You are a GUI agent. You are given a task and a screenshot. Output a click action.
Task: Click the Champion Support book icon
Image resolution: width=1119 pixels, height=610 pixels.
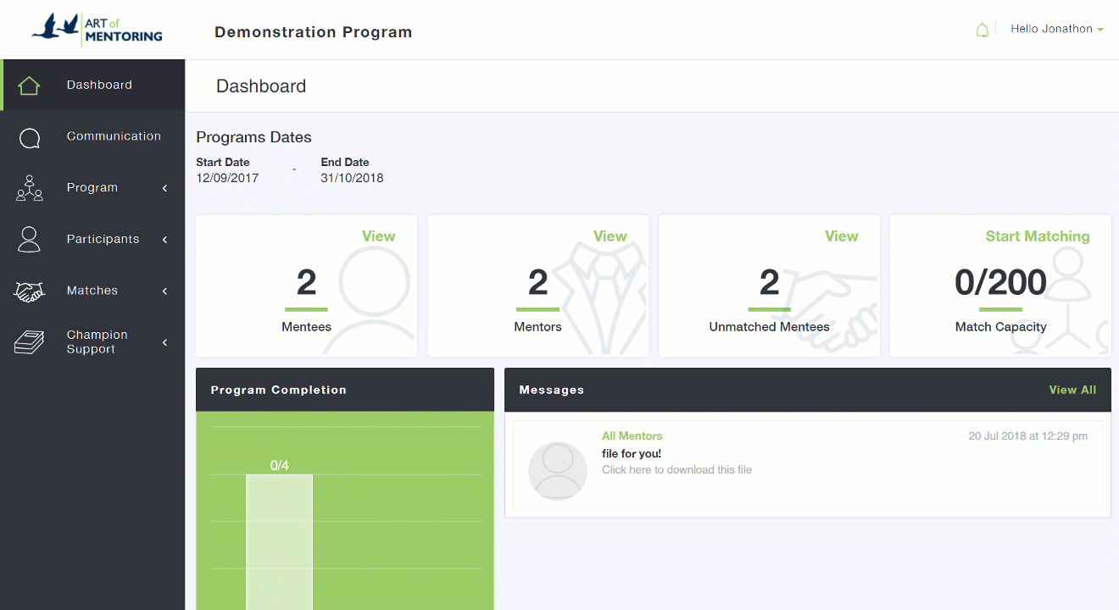point(29,342)
